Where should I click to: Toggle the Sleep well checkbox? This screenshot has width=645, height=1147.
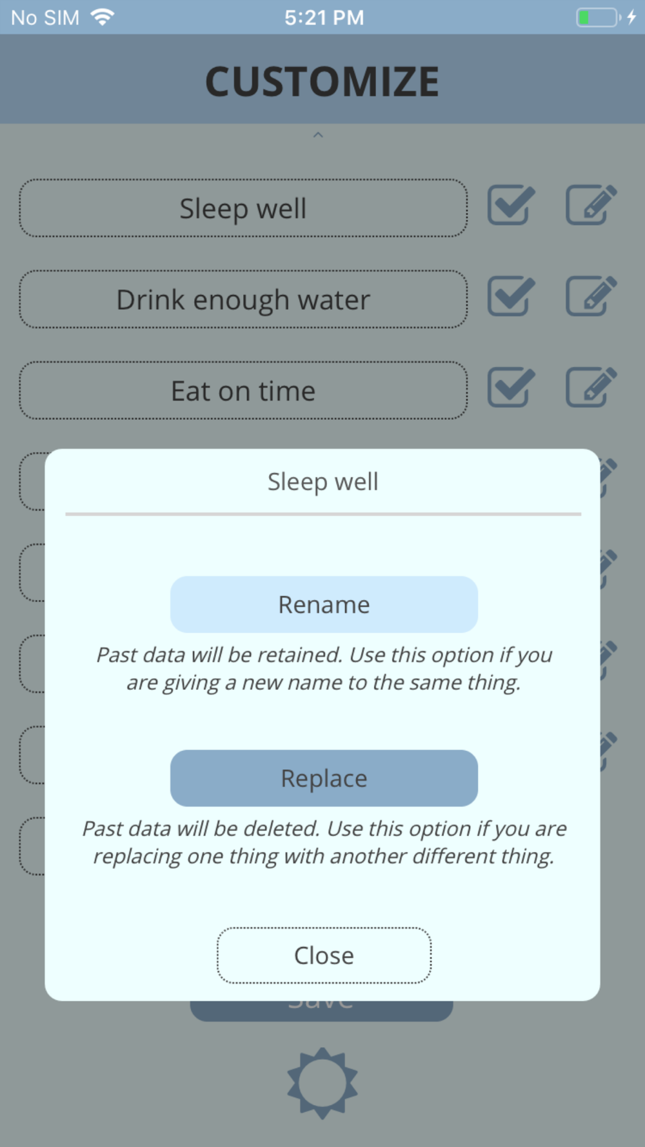tap(511, 206)
